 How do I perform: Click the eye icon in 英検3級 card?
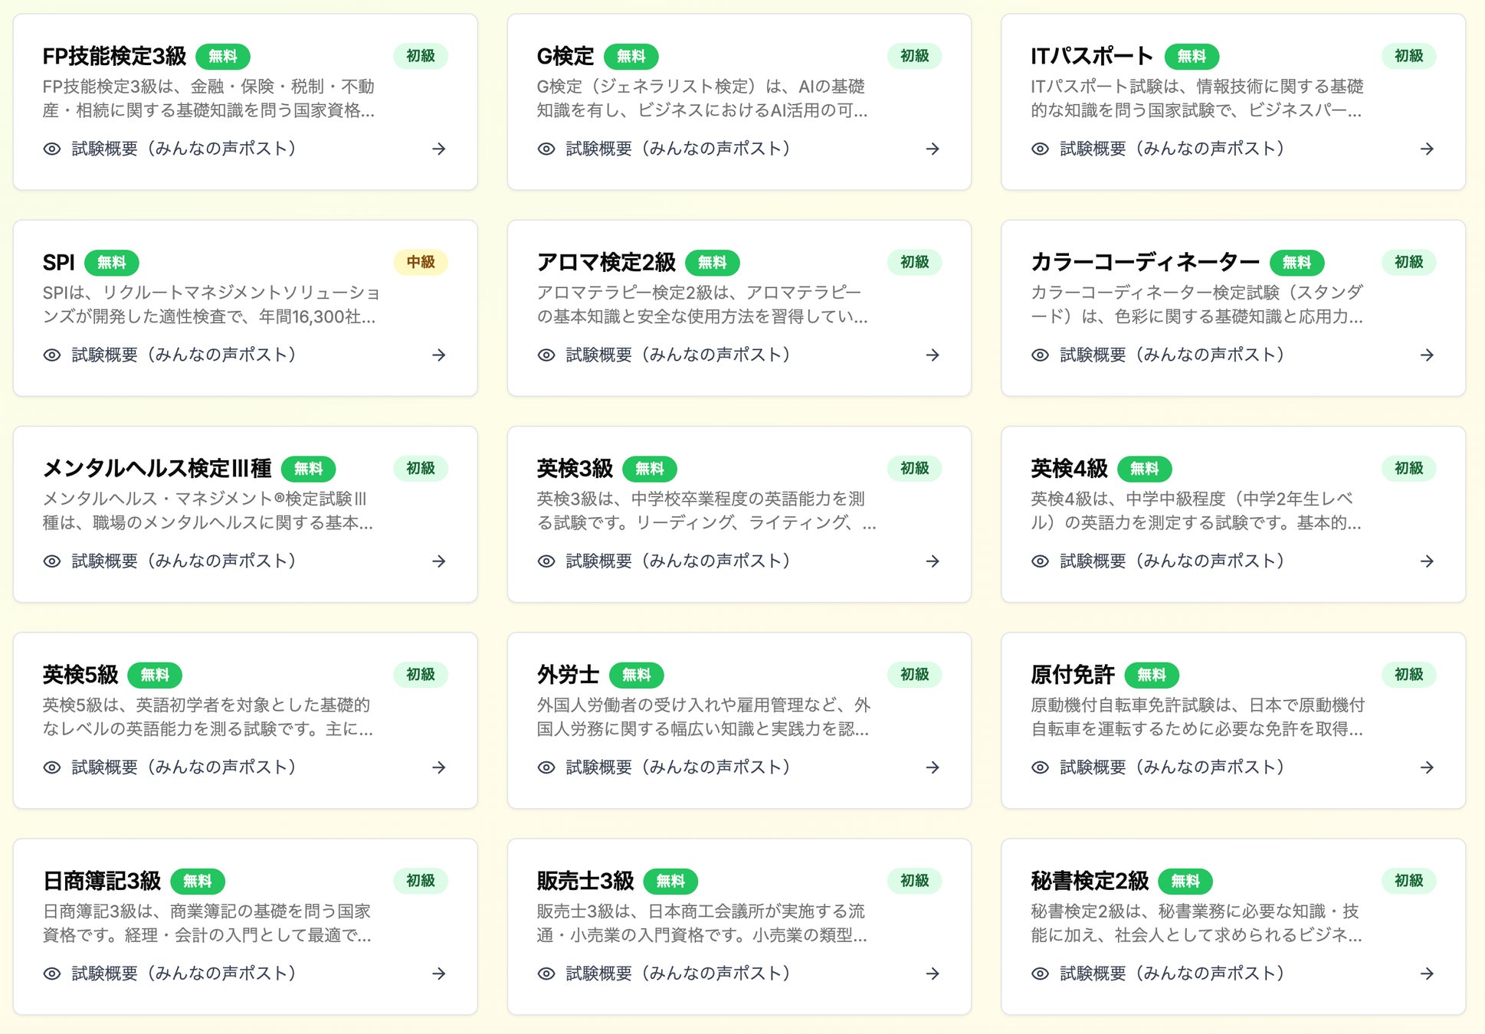546,561
